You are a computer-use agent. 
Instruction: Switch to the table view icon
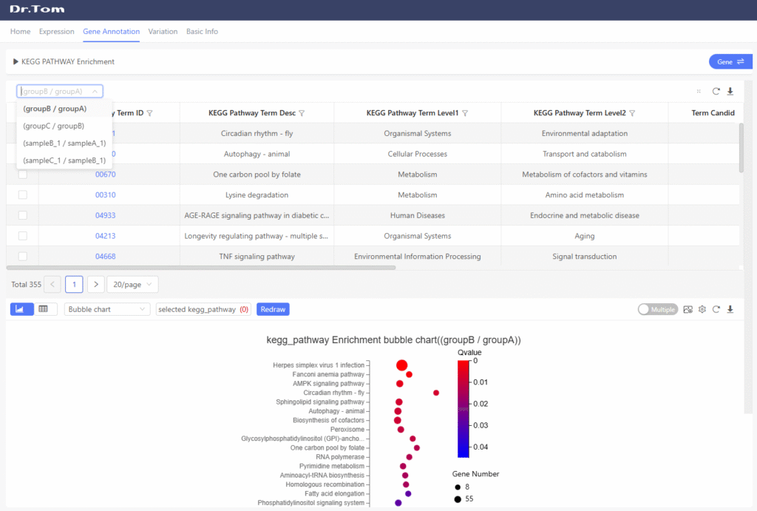click(x=44, y=309)
